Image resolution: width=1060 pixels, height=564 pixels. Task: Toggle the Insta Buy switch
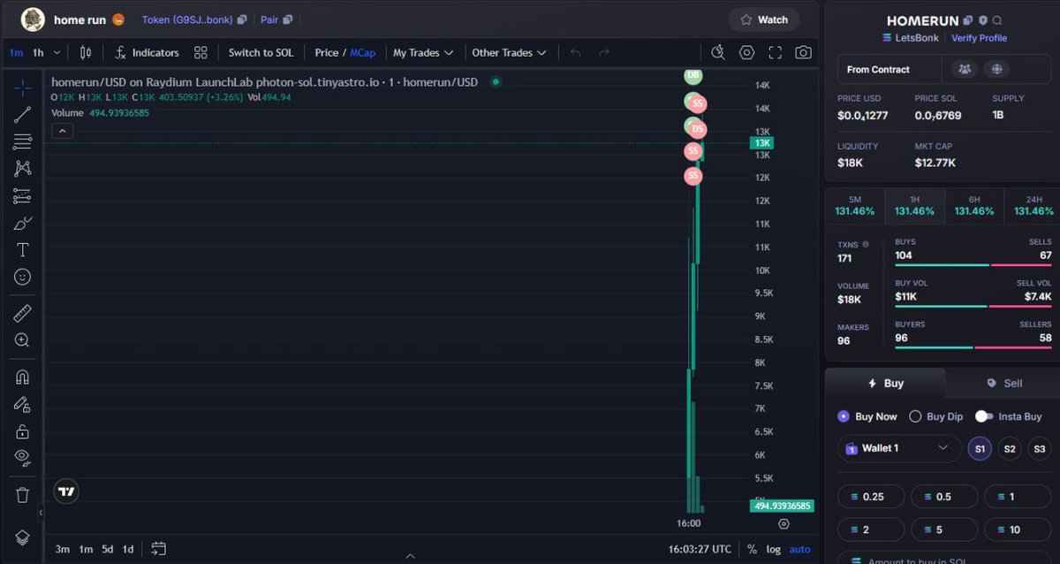coord(984,416)
